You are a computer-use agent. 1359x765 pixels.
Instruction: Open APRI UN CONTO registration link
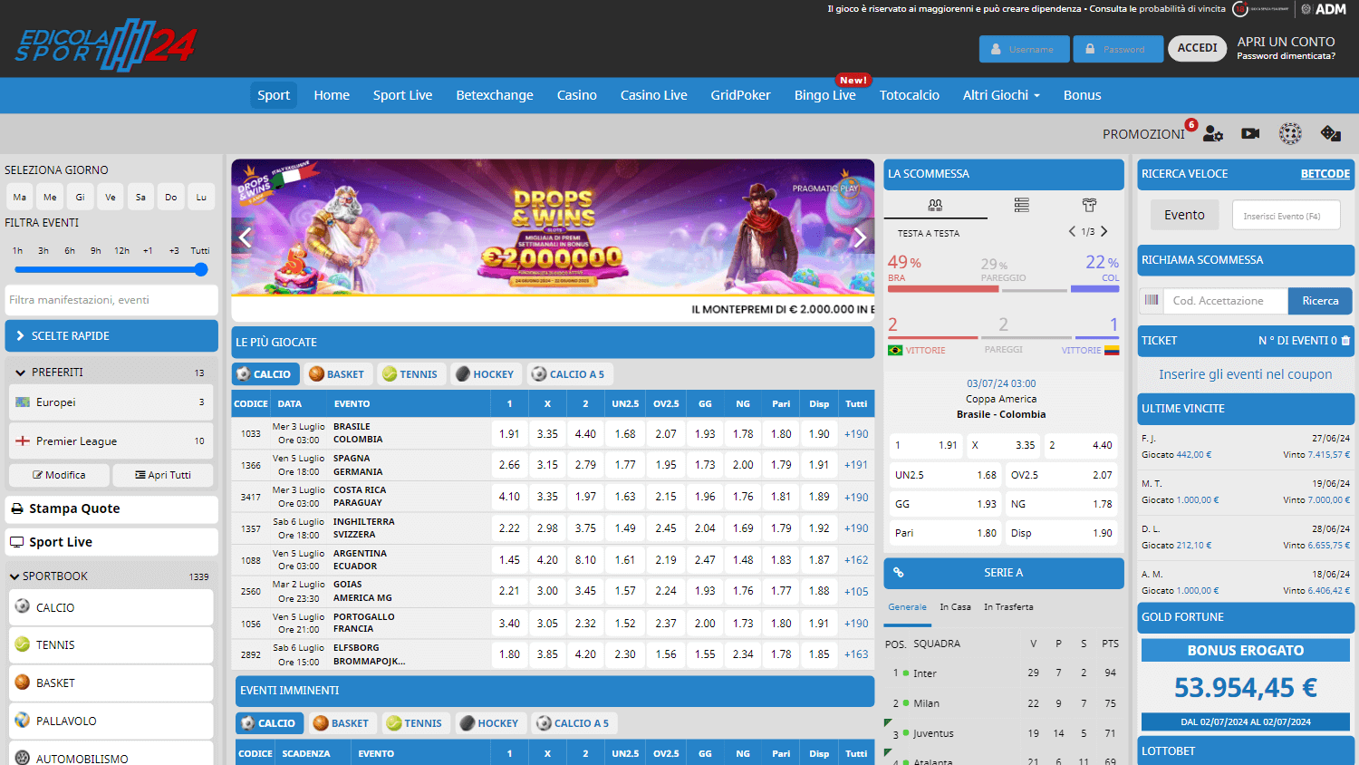pyautogui.click(x=1287, y=42)
